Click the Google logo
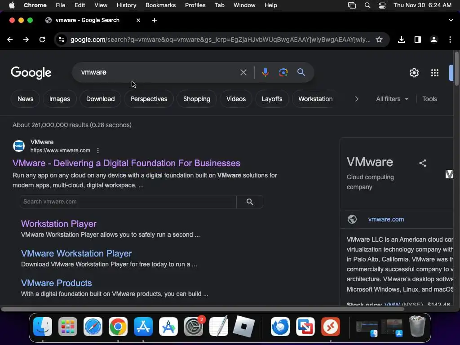Viewport: 460px width, 345px height. (x=31, y=73)
